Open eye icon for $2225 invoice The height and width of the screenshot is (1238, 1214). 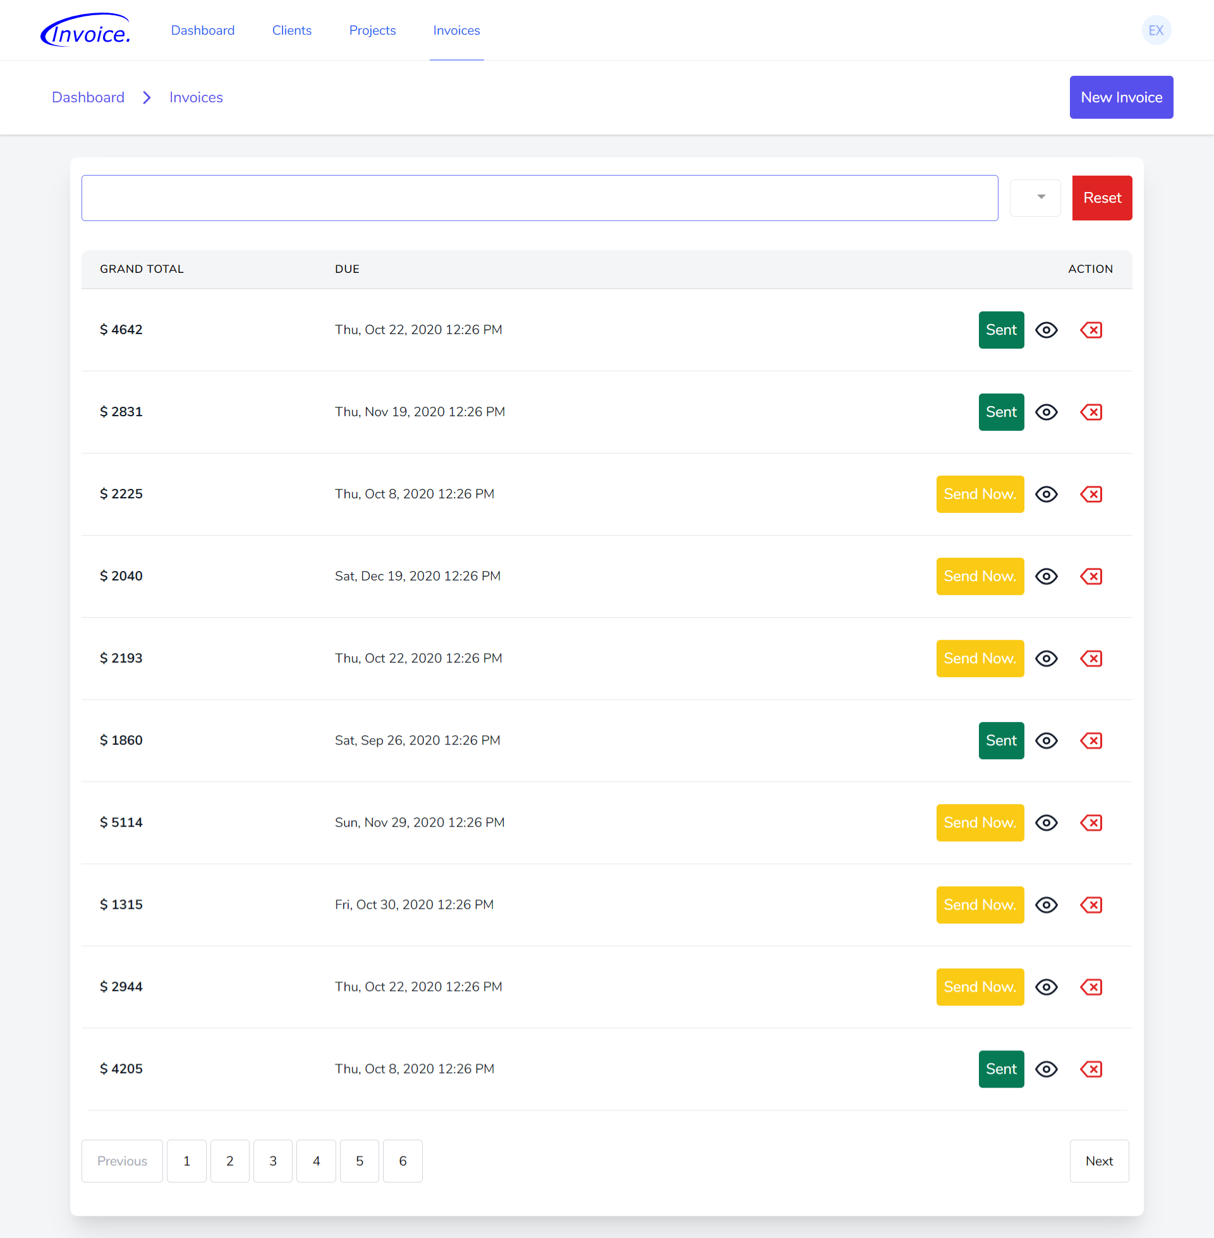coord(1047,495)
